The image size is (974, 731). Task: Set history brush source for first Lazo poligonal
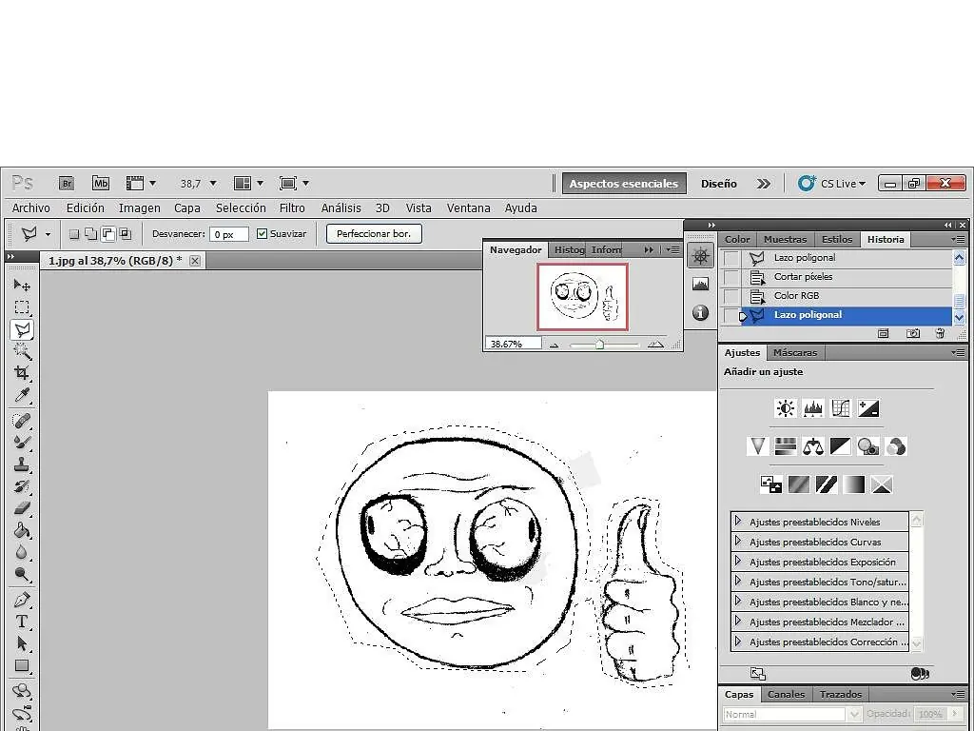coord(731,258)
